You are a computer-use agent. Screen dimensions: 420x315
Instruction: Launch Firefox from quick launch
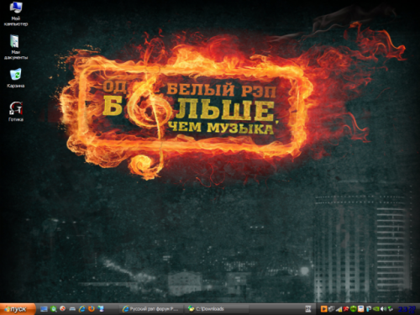[92, 309]
